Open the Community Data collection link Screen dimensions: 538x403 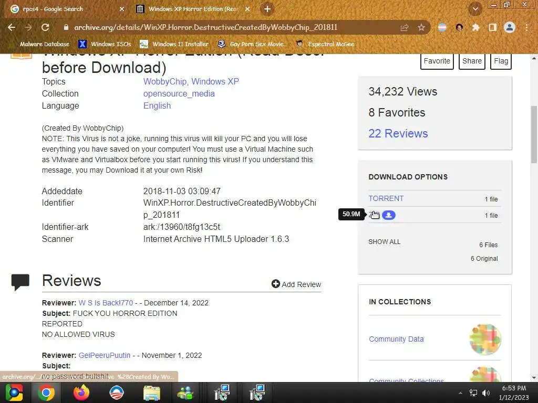[396, 339]
